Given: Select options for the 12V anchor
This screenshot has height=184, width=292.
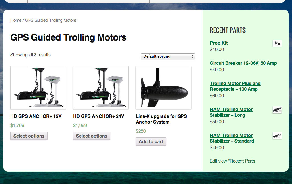Looking at the screenshot, I should [x=29, y=136].
